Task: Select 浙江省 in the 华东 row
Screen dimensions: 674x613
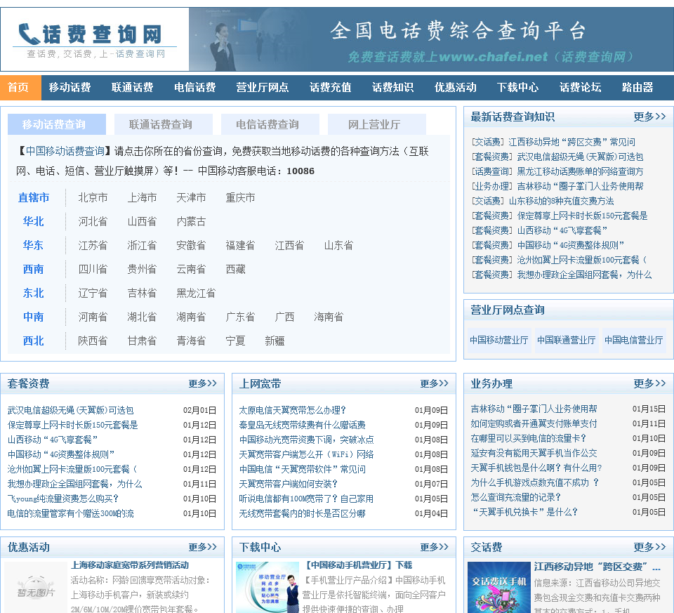Action: coord(142,246)
